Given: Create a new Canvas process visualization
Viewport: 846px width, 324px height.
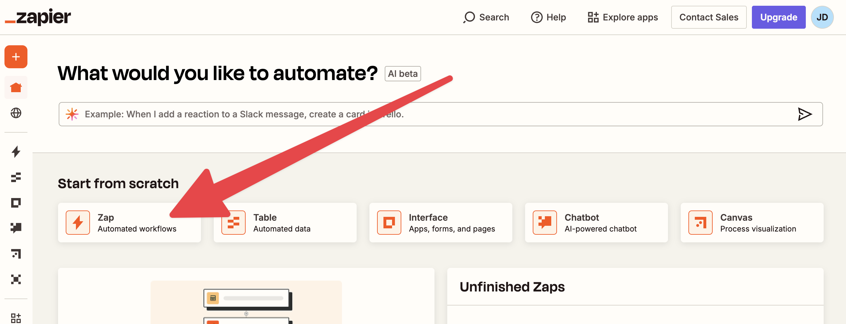Looking at the screenshot, I should pos(752,223).
